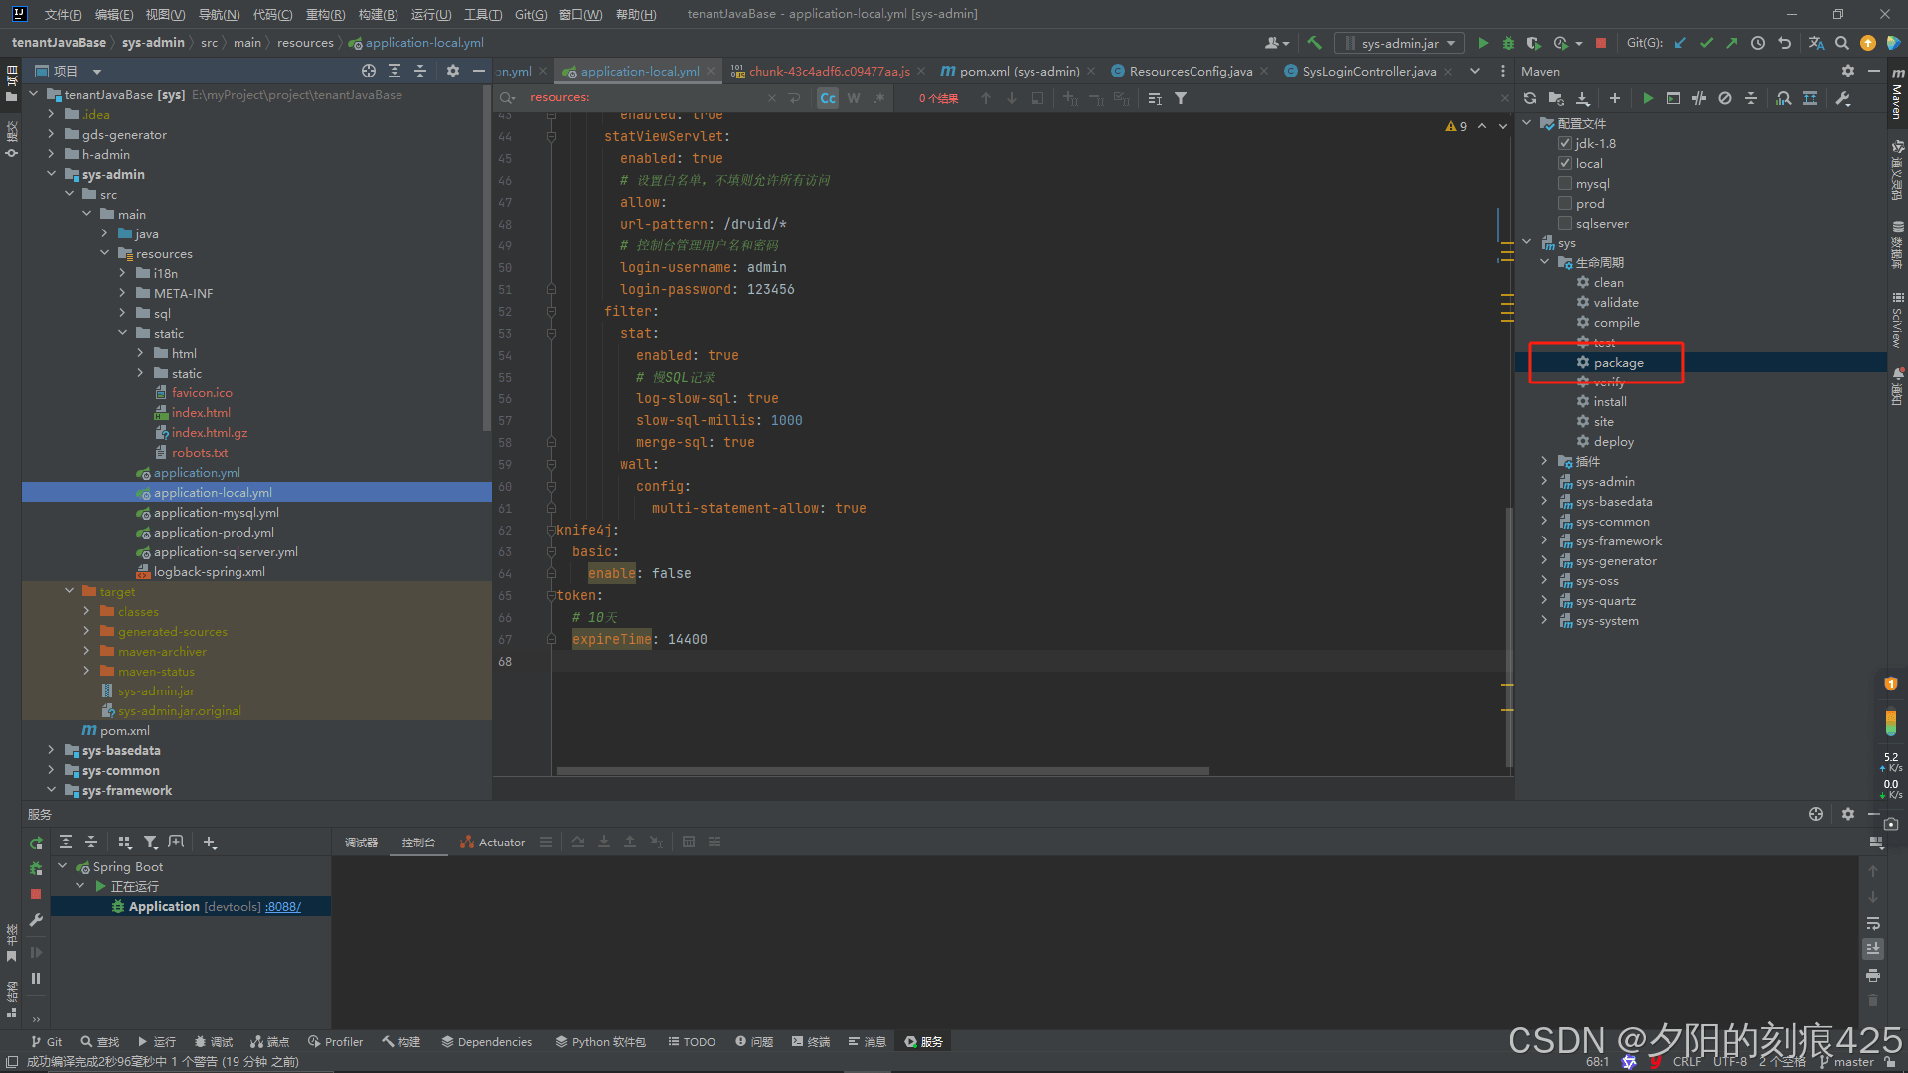Rerun the service in the services panel
The image size is (1908, 1073).
click(x=36, y=843)
